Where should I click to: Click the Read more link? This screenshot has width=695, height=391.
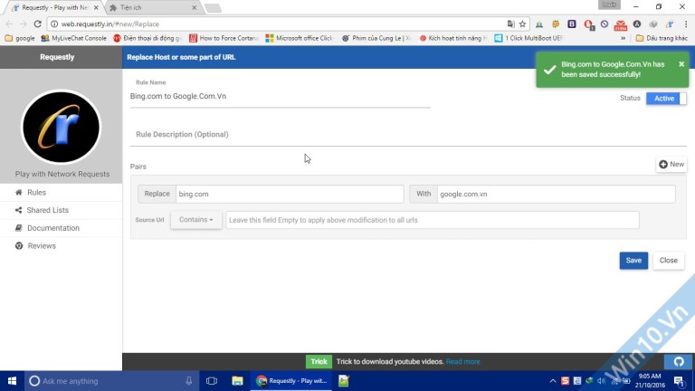462,362
